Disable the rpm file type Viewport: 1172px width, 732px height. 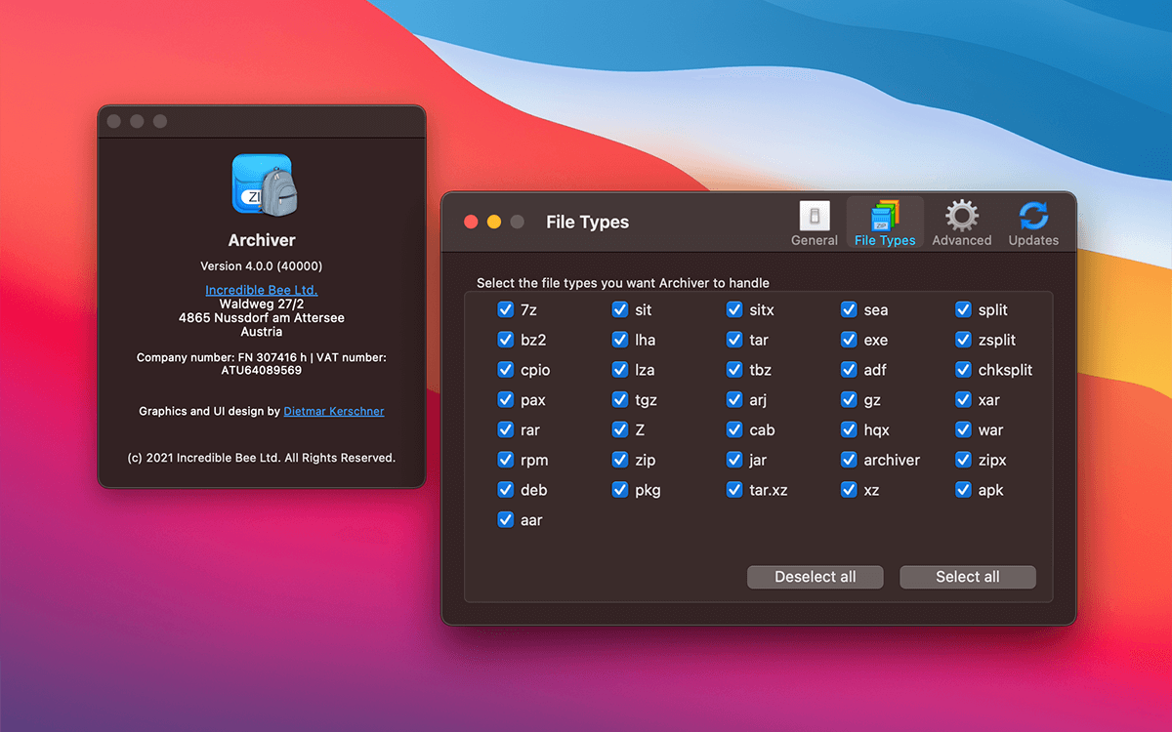506,460
